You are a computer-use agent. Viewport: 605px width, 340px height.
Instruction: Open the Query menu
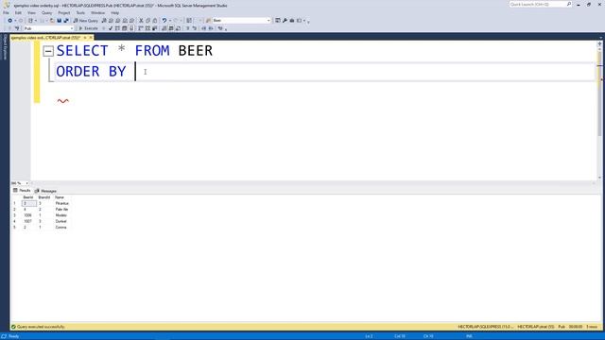(x=46, y=12)
